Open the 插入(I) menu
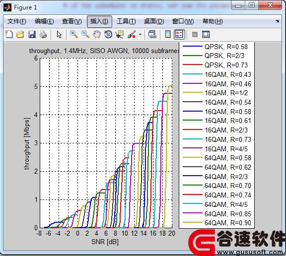This screenshot has width=286, height=256. [x=99, y=21]
